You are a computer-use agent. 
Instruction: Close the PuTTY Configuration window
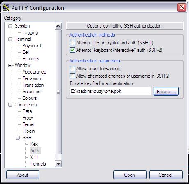[182, 7]
